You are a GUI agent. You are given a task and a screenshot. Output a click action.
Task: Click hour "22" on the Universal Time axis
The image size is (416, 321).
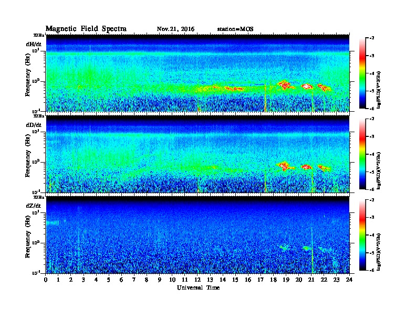(x=324, y=280)
